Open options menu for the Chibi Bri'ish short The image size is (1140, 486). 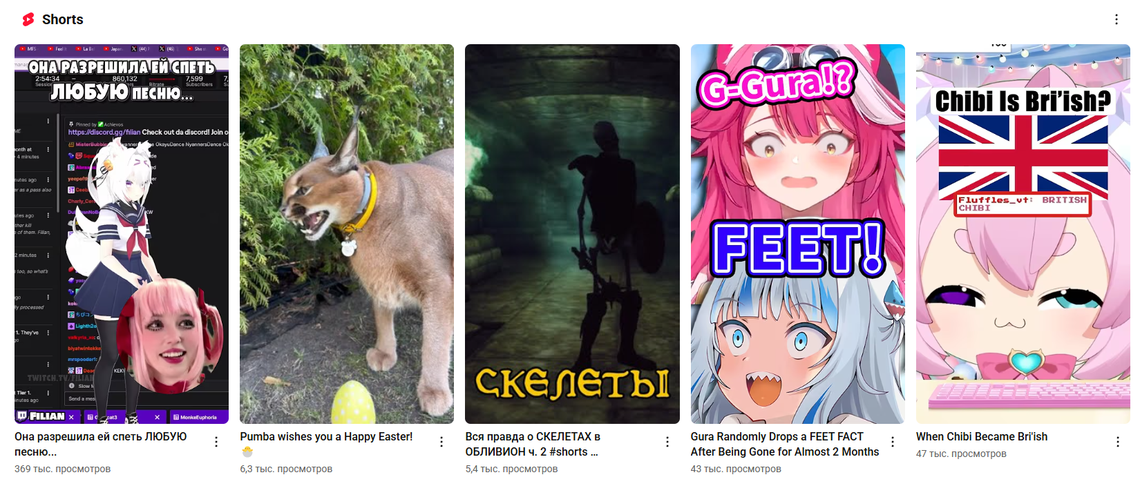coord(1118,442)
